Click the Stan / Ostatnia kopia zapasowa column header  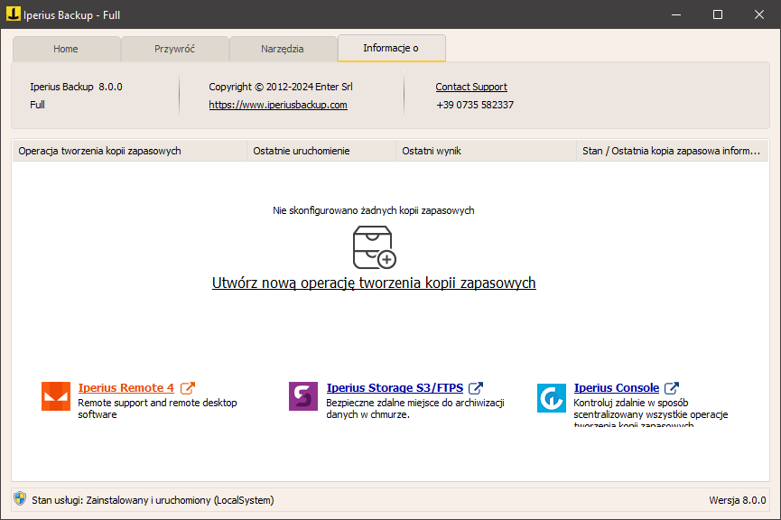click(673, 151)
